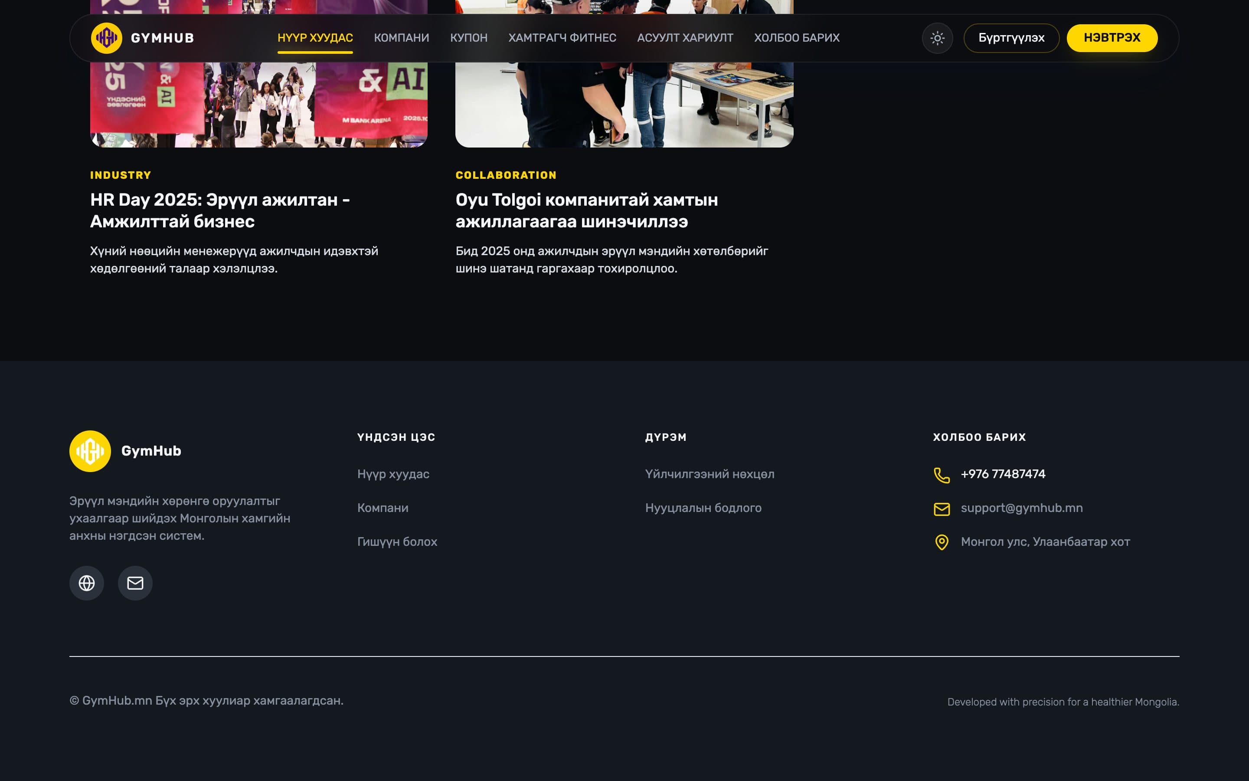Click the location pin icon in footer
The height and width of the screenshot is (781, 1249).
tap(942, 542)
